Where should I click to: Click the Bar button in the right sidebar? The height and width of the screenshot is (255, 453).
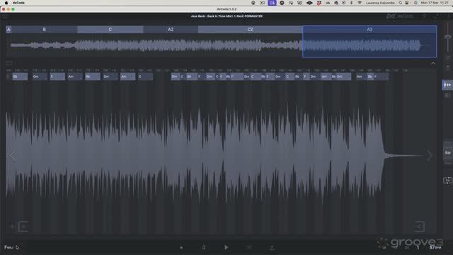tap(448, 153)
